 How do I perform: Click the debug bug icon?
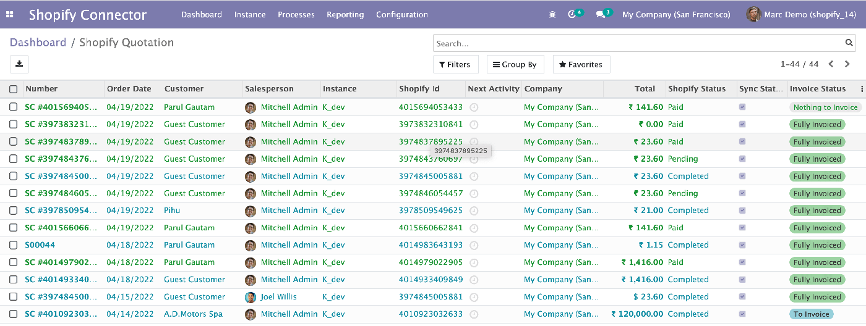[552, 14]
